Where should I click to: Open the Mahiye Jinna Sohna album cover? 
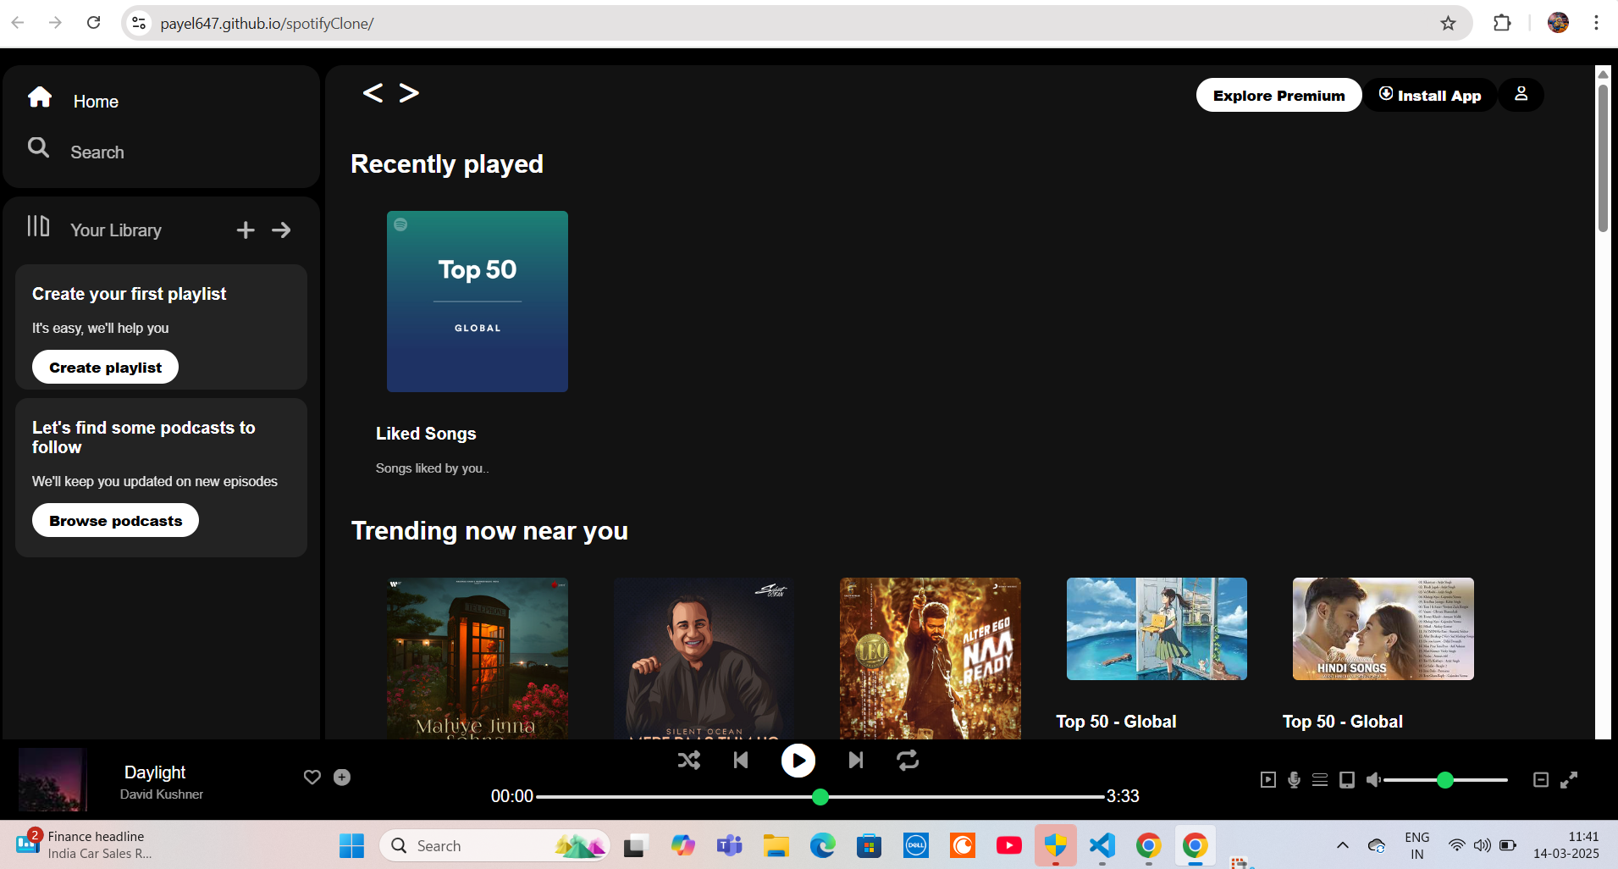[x=478, y=658]
